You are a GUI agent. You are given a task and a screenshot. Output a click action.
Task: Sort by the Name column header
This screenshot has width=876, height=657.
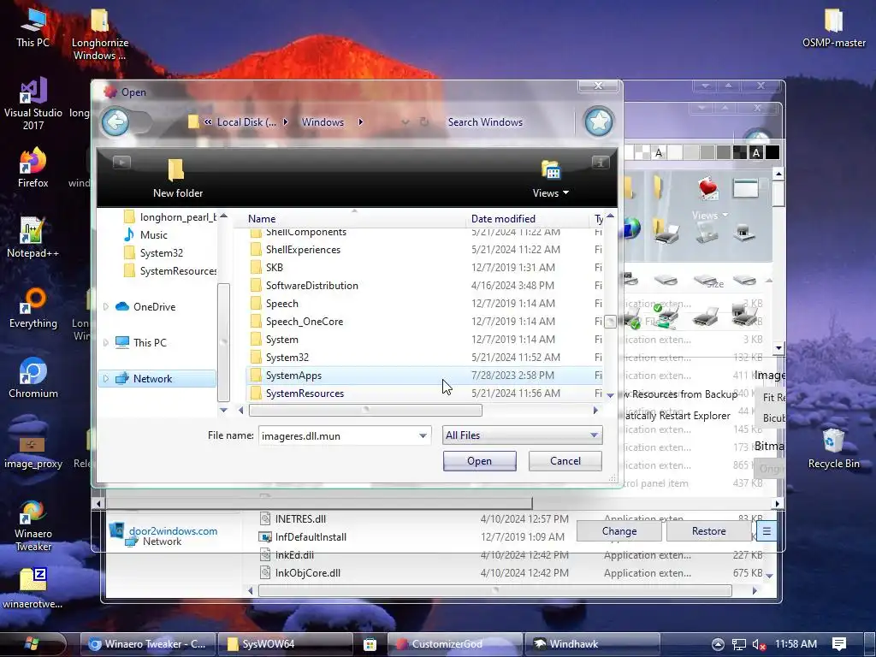[x=355, y=219]
